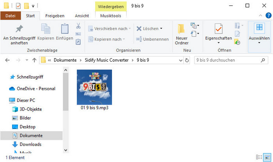Pin folder via An Schnellzugriff anheften

pyautogui.click(x=19, y=35)
